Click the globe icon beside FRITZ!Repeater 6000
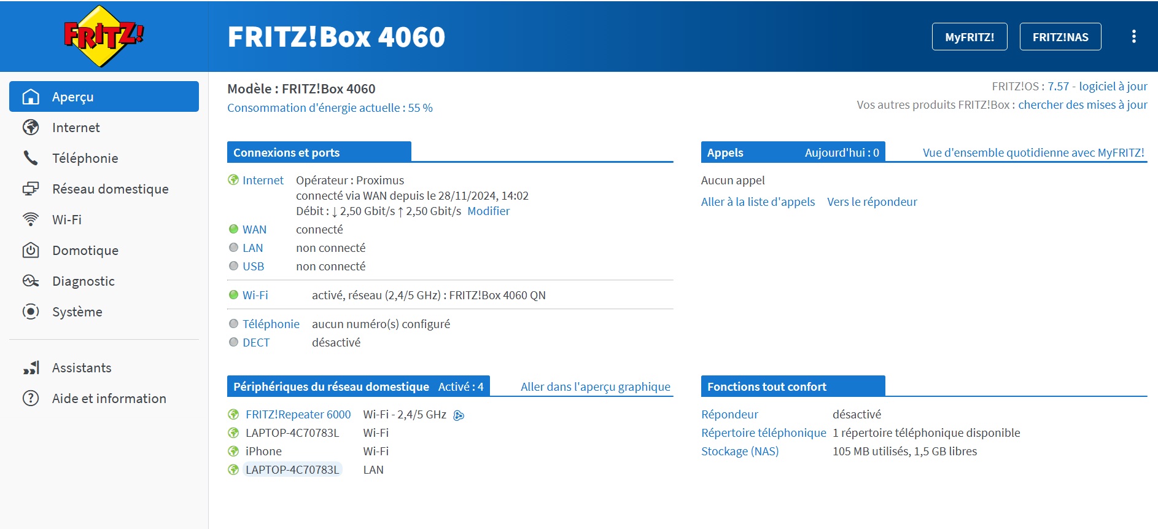Screen dimensions: 1158x529 [233, 414]
